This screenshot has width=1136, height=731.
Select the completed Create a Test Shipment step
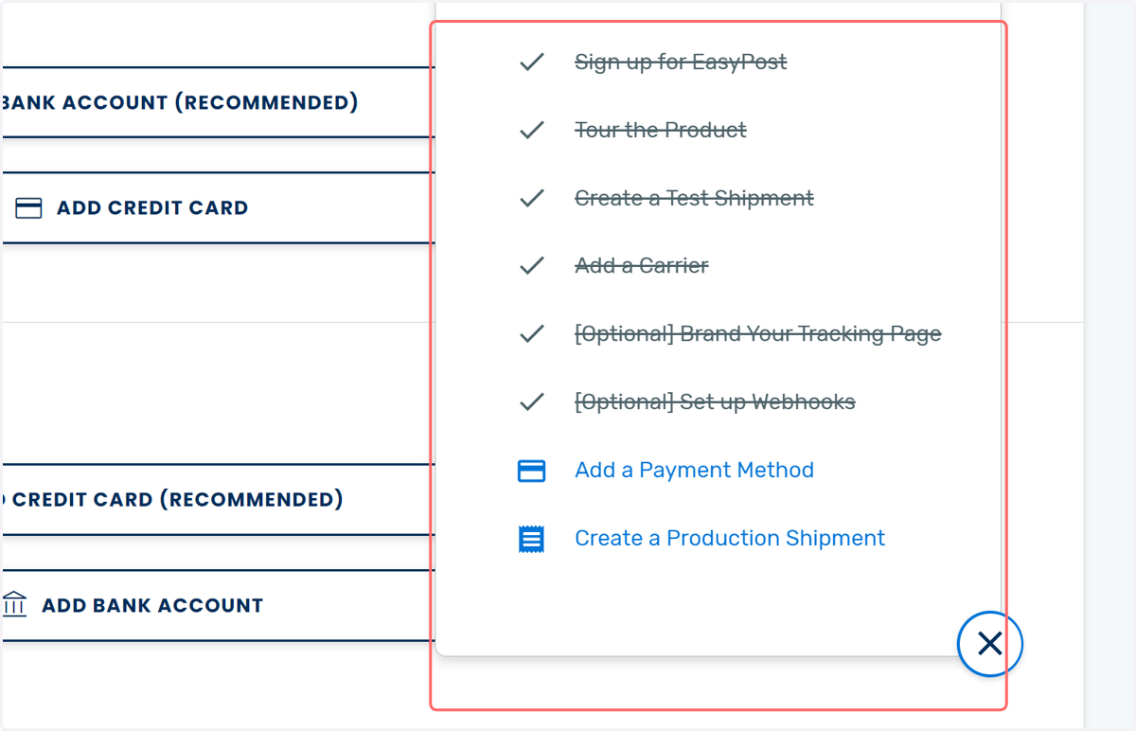694,199
